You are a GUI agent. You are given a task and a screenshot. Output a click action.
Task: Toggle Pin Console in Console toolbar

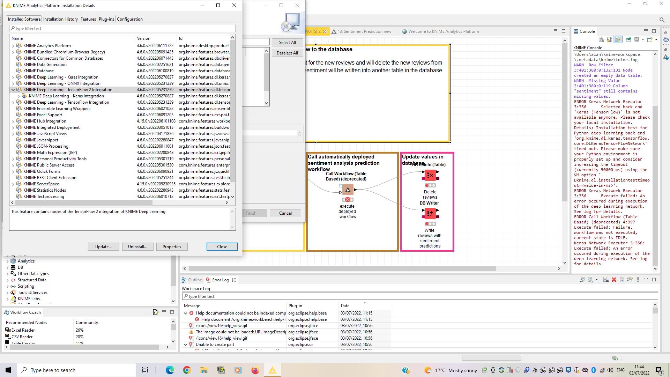tap(628, 39)
